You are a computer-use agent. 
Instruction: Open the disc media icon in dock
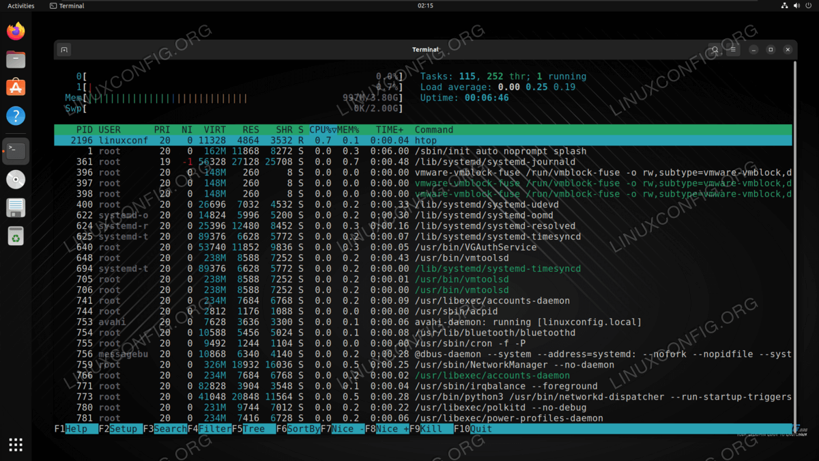16,179
